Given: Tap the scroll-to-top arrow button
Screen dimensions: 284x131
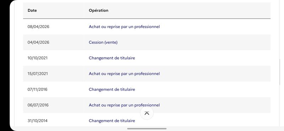Looking at the screenshot, I should point(147,113).
